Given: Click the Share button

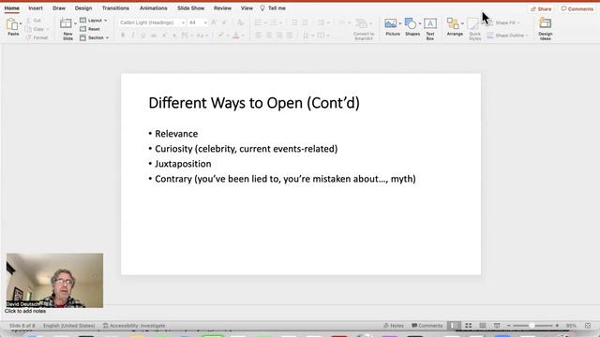Looking at the screenshot, I should [x=542, y=8].
